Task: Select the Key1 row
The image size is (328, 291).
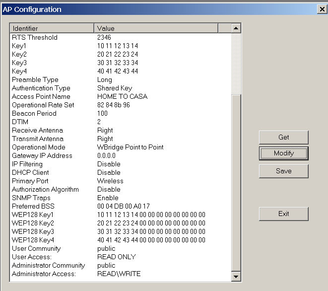Action: pyautogui.click(x=121, y=46)
